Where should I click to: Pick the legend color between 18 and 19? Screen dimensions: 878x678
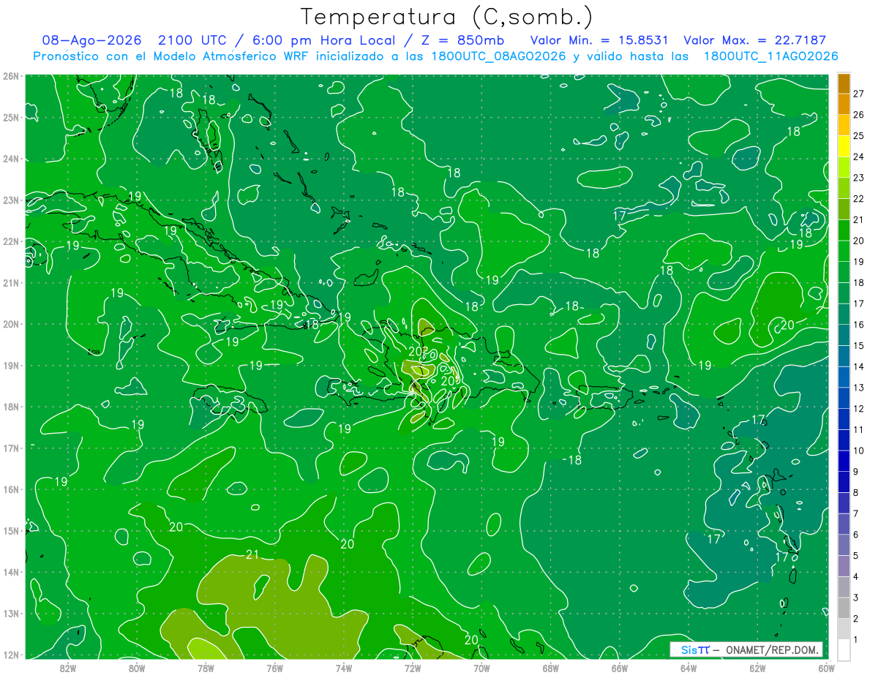844,272
